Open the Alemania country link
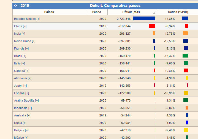 20,78
